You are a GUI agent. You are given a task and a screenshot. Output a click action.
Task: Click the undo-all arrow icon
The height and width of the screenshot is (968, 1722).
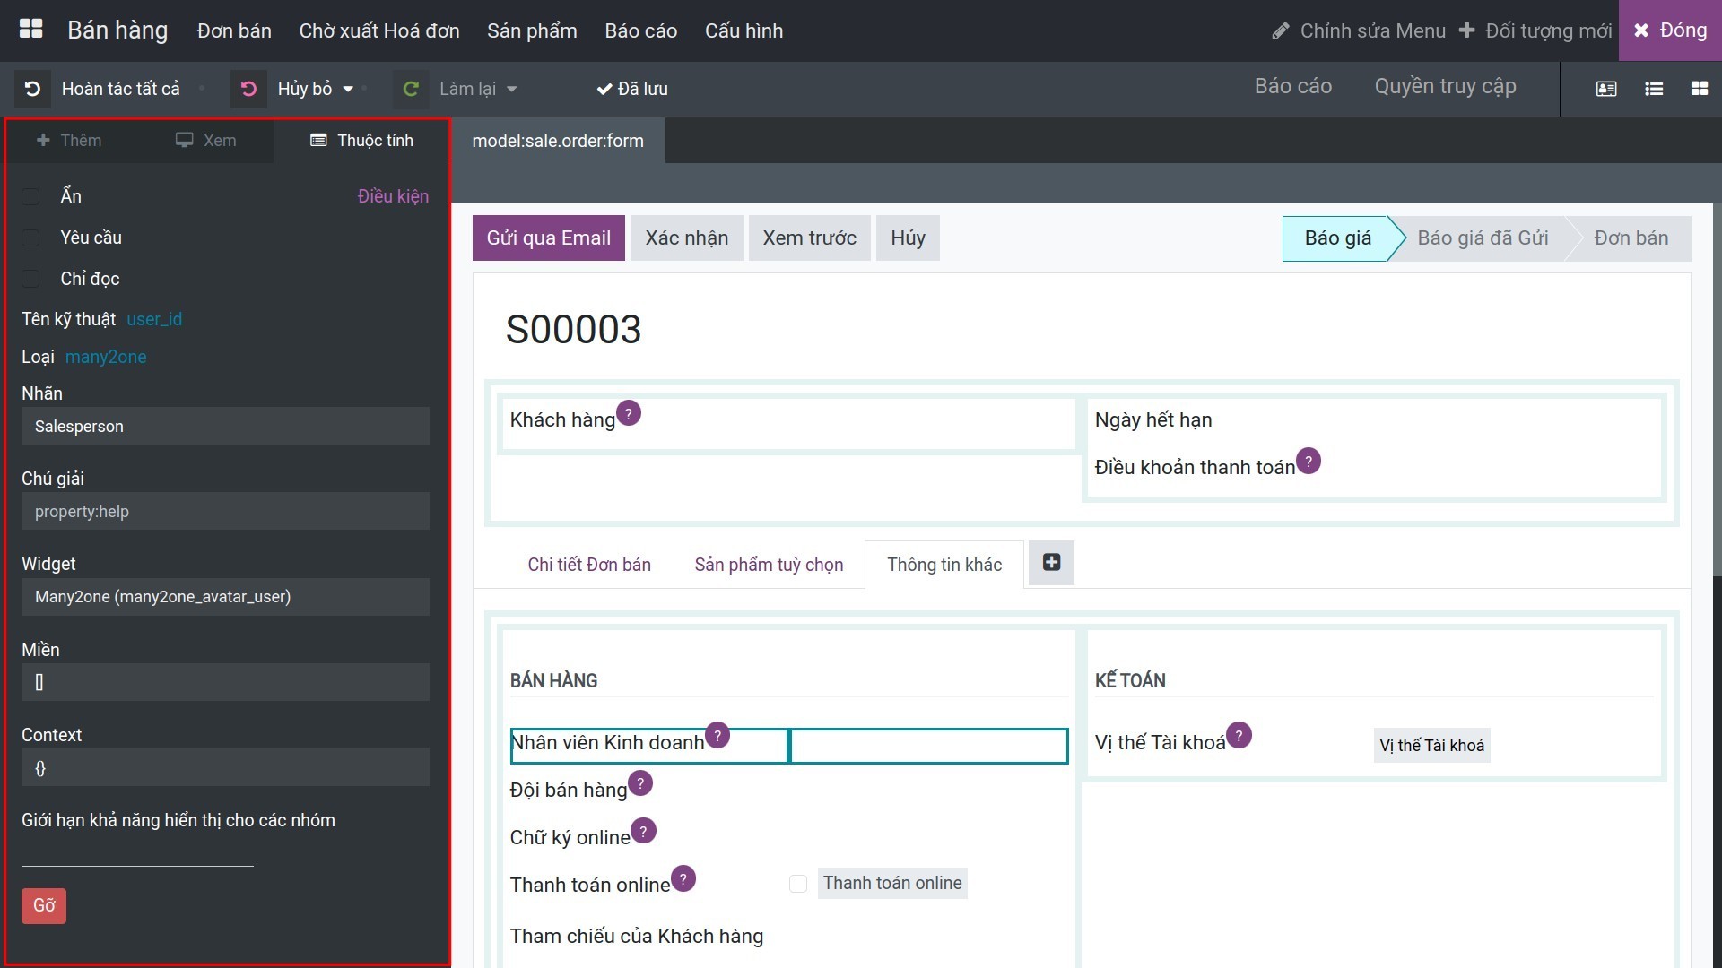[32, 89]
